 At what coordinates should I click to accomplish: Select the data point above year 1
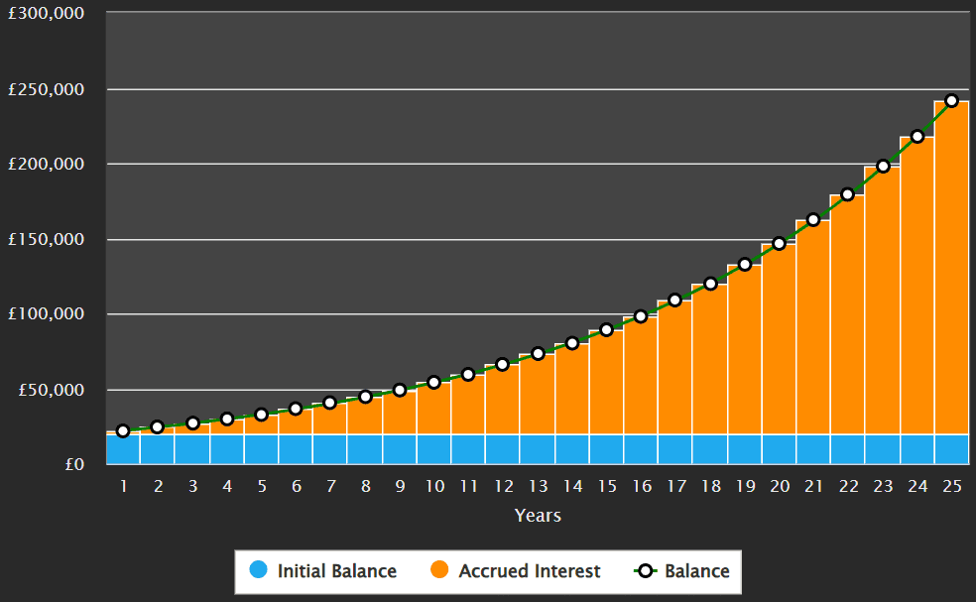click(x=122, y=430)
